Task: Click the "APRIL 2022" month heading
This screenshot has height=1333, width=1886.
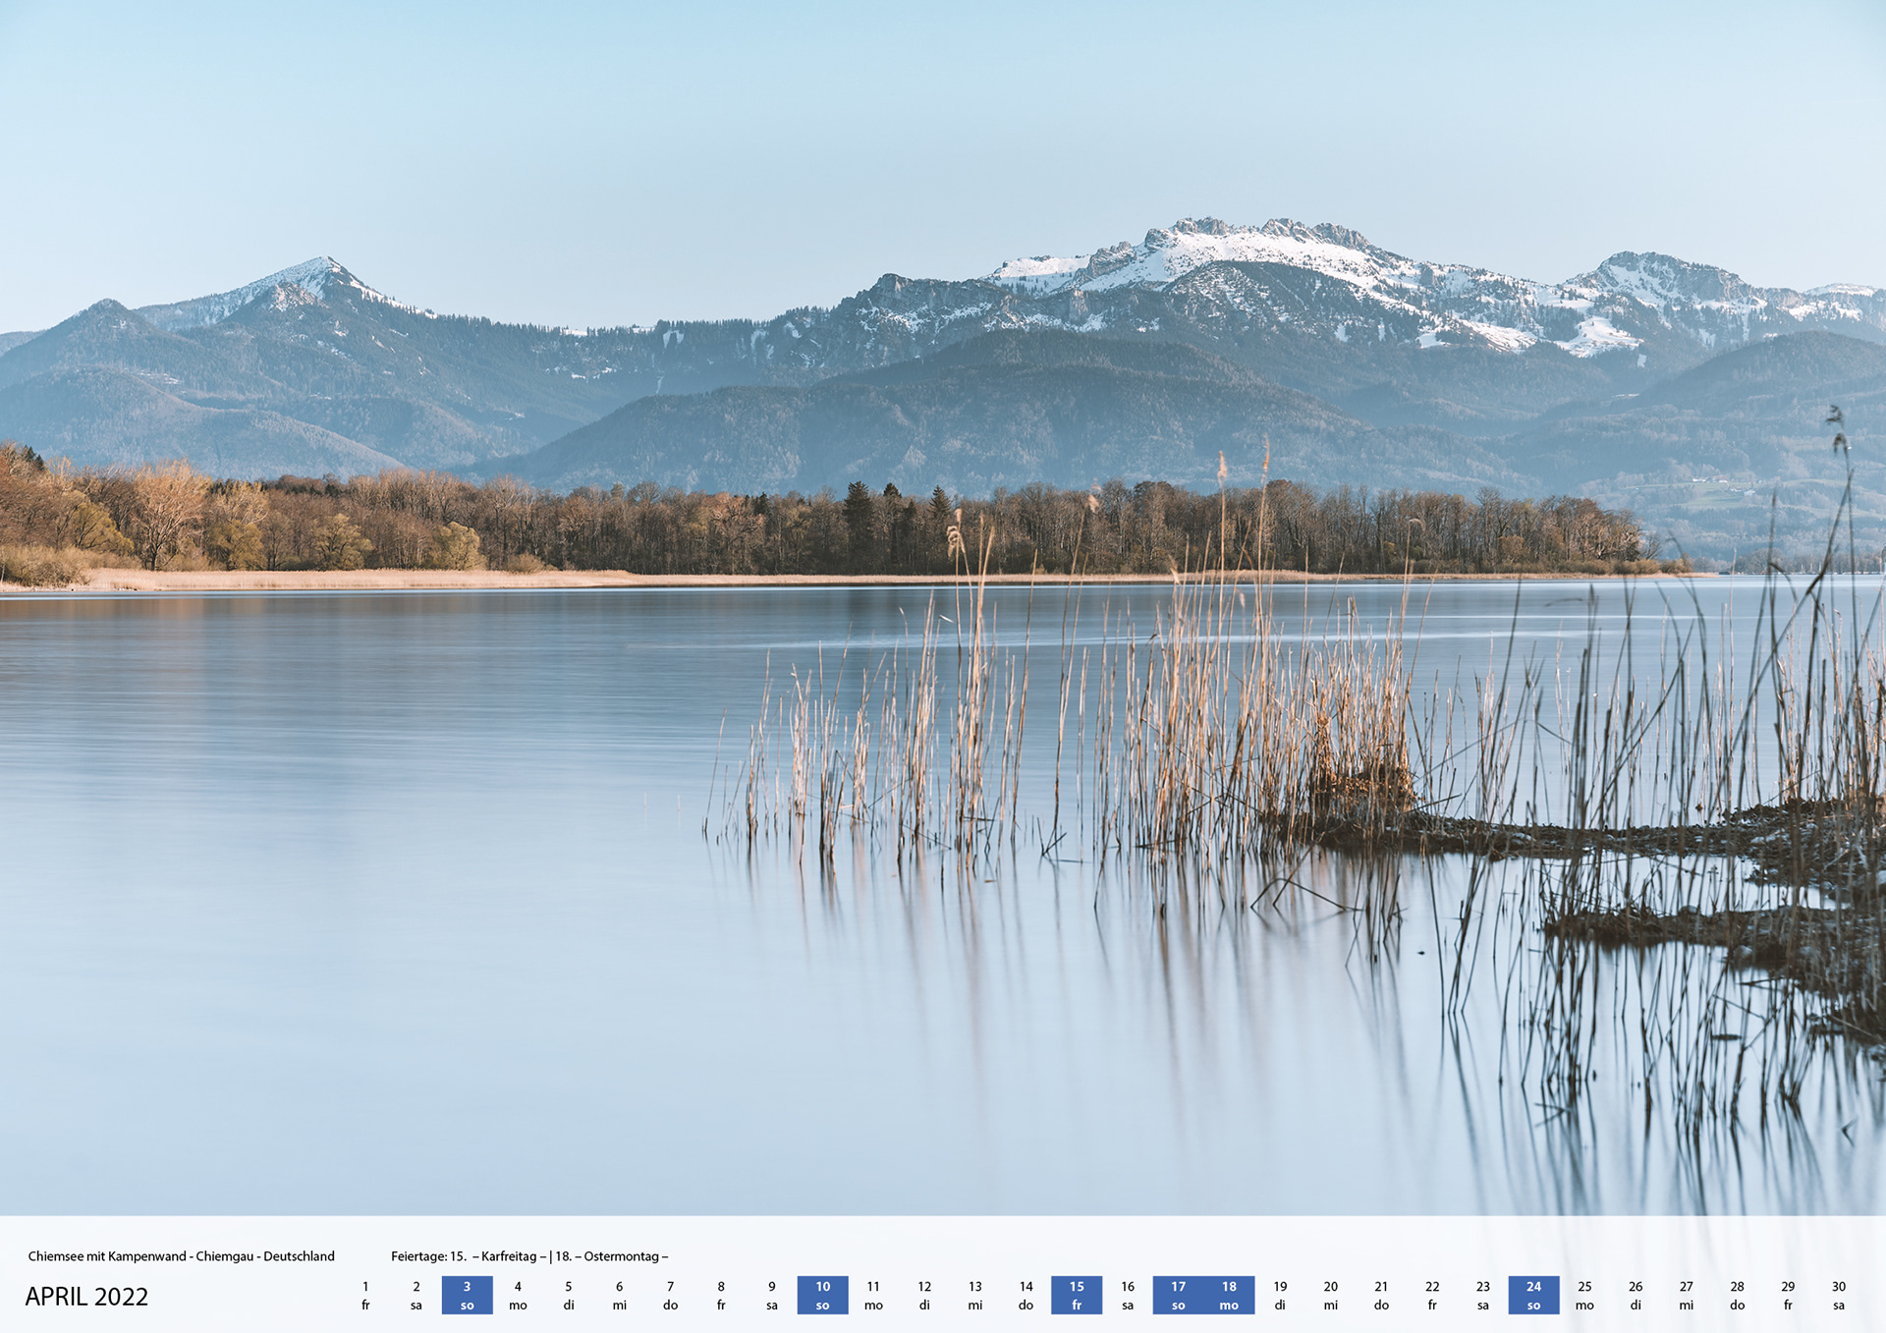Action: [x=86, y=1297]
